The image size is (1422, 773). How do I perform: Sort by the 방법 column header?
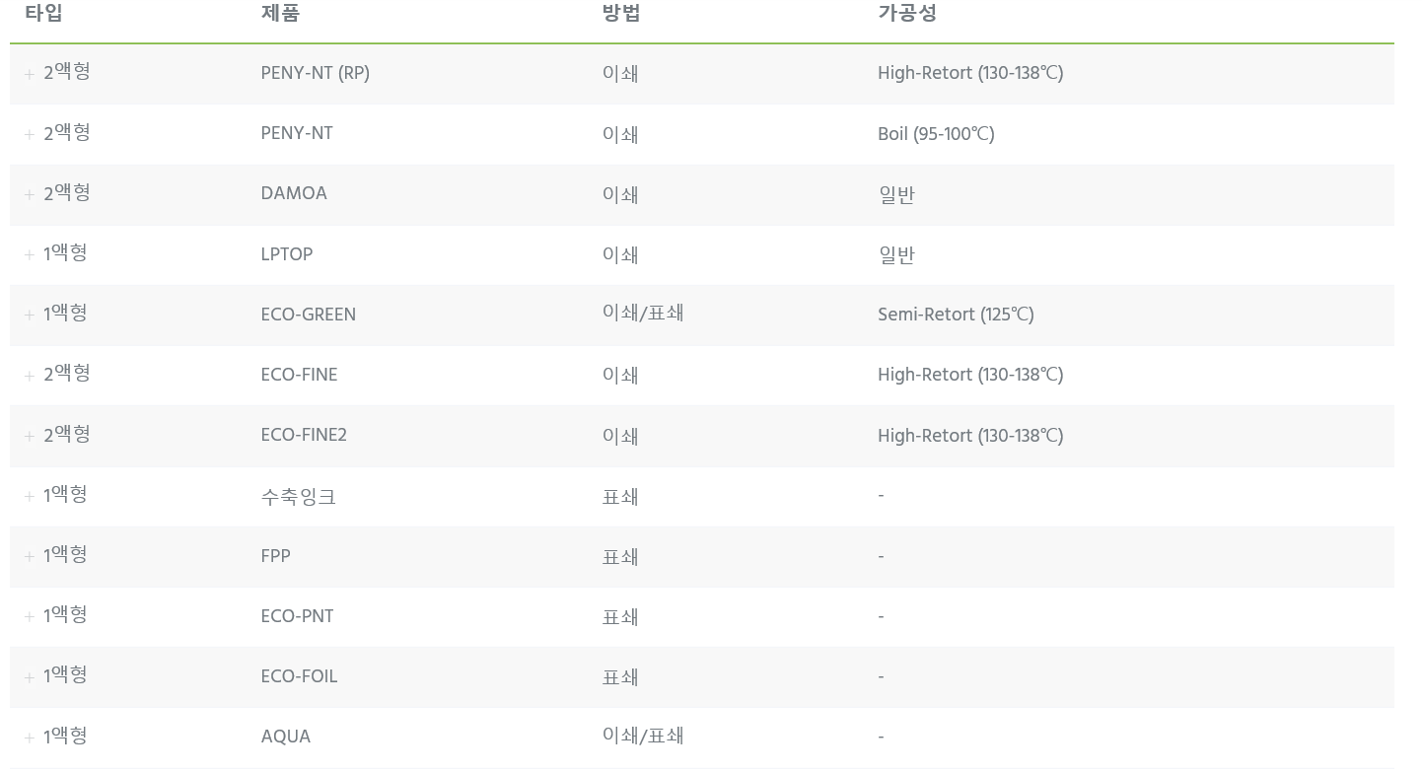click(621, 13)
